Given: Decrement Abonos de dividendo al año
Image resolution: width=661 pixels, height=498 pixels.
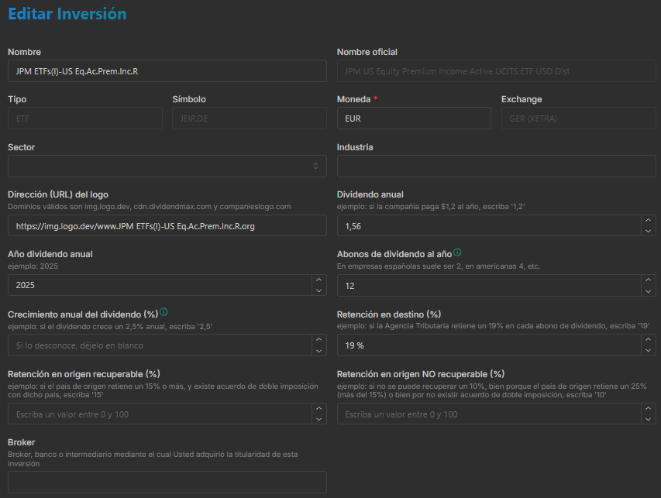Looking at the screenshot, I should point(648,290).
